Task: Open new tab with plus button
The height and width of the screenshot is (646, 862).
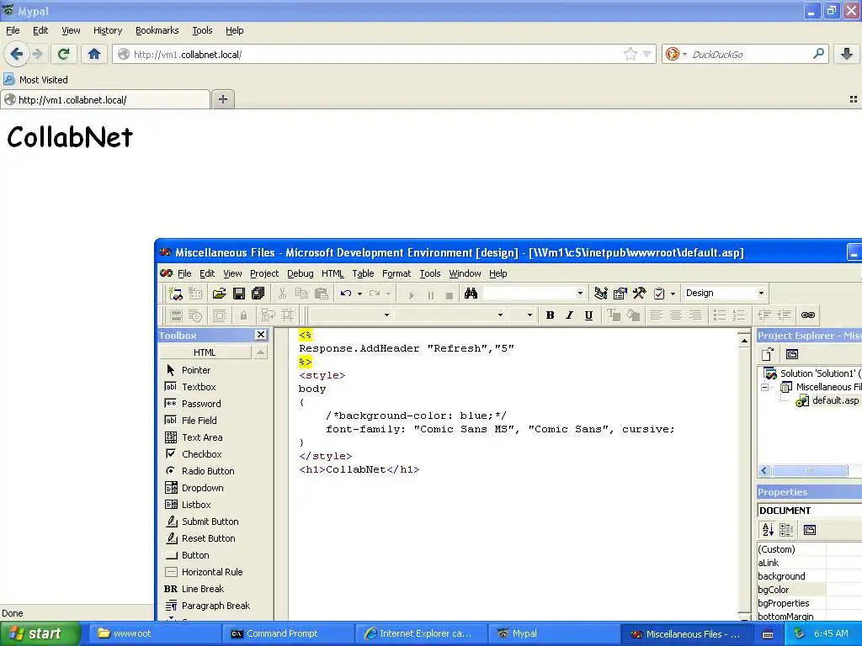Action: [222, 99]
